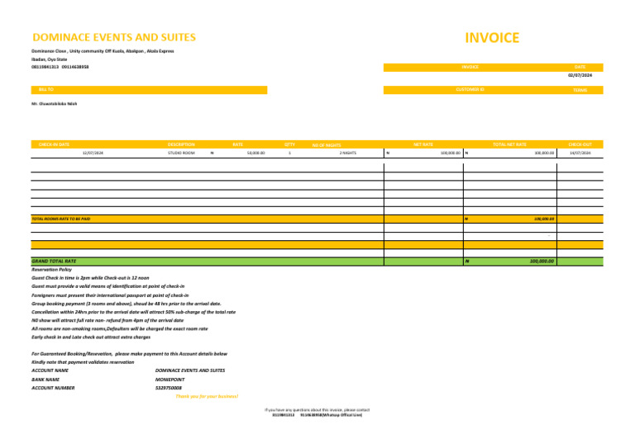Click the Reservation Policy heading
Screen dimensions: 635x448
click(x=51, y=270)
